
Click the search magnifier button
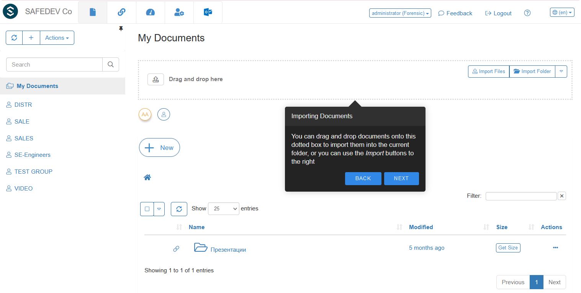[111, 65]
